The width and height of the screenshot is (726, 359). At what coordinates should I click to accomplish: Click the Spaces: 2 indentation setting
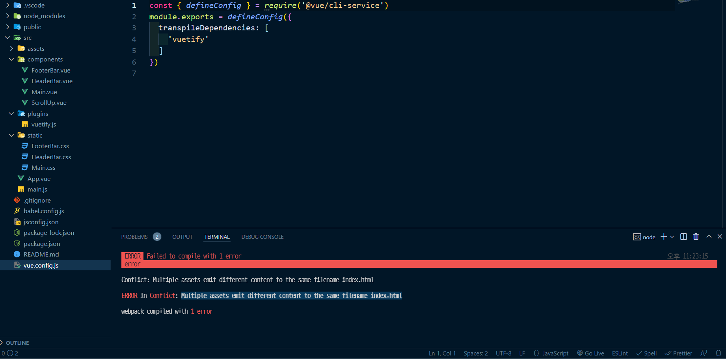[476, 353]
